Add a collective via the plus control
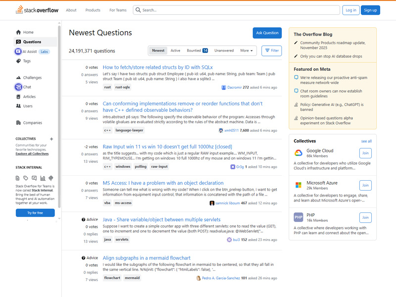396x297 pixels. click(x=51, y=139)
